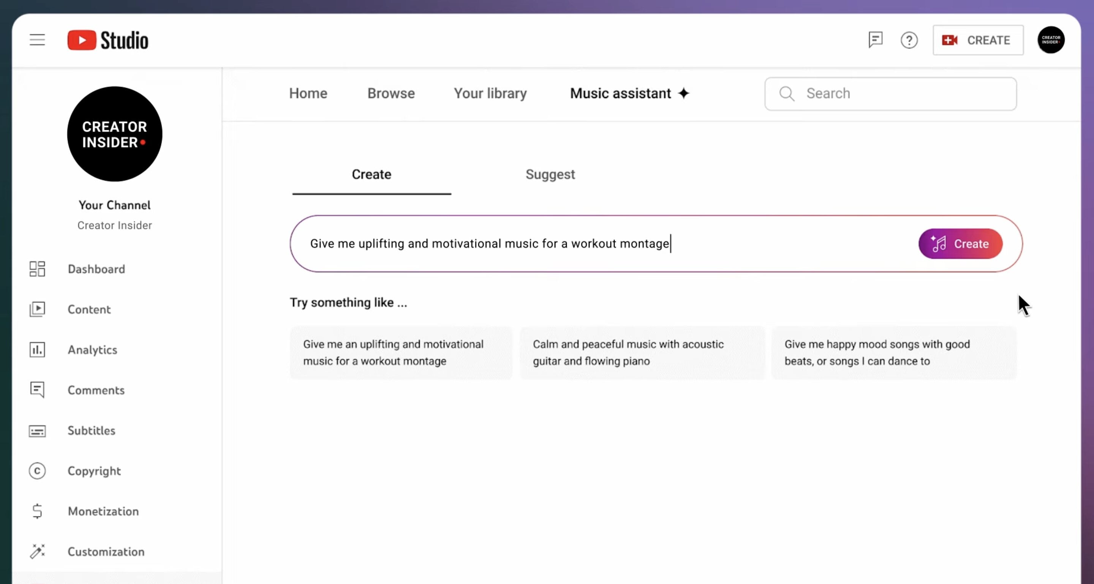Viewport: 1094px width, 584px height.
Task: Click the top-right CREATE video button
Action: (978, 40)
